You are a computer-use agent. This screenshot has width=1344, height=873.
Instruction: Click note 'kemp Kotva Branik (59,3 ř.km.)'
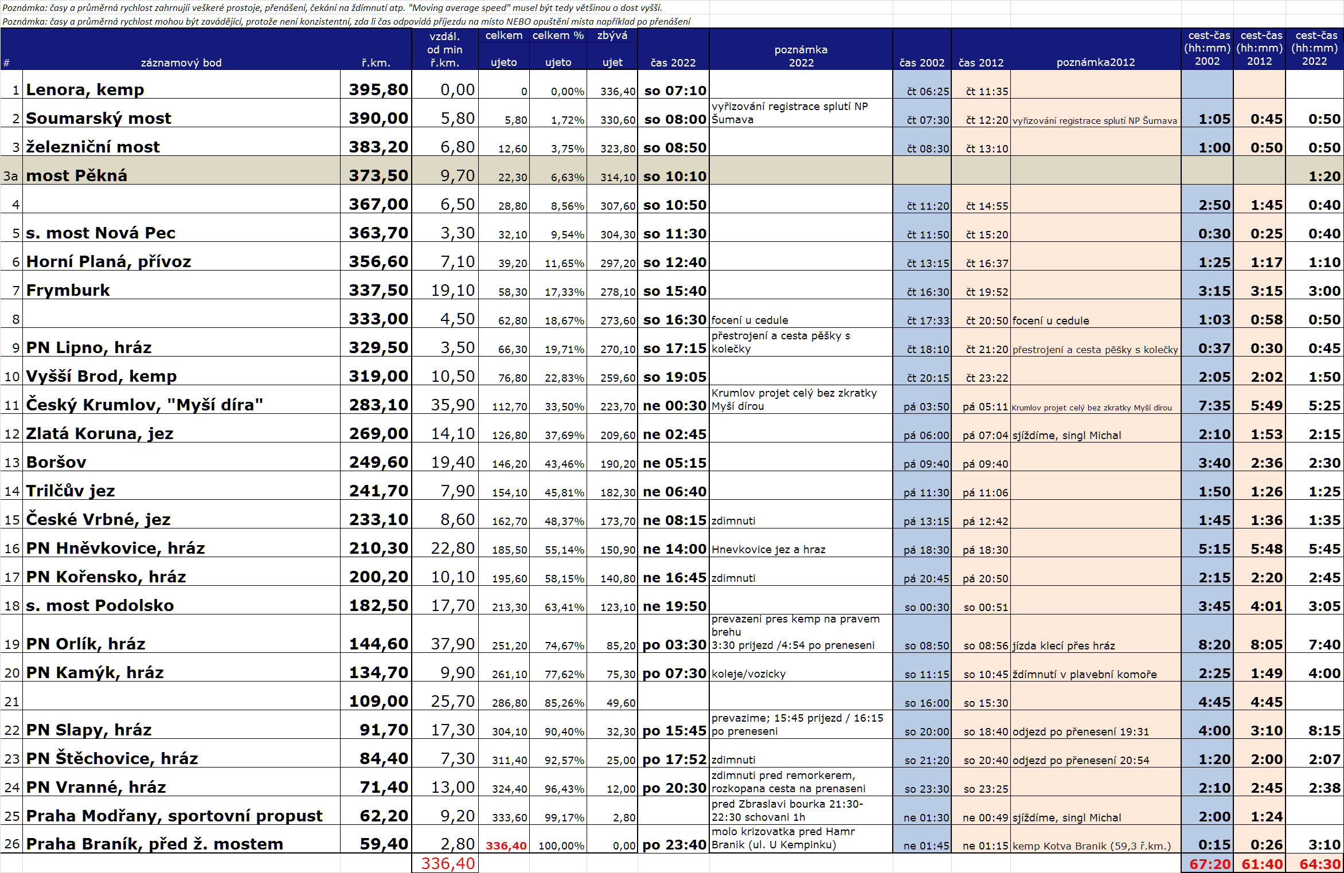[x=1091, y=846]
